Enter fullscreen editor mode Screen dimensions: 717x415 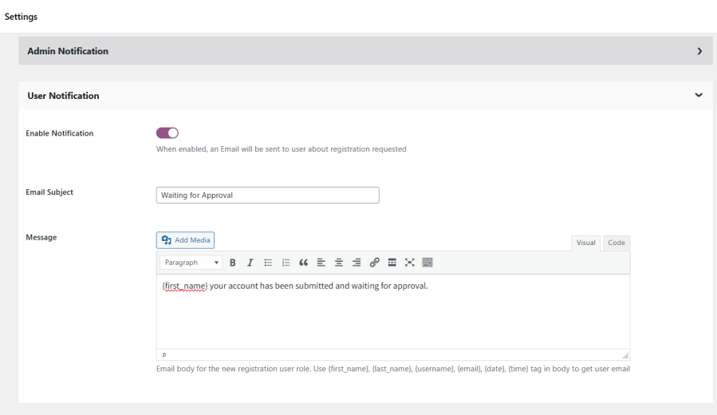pos(410,263)
